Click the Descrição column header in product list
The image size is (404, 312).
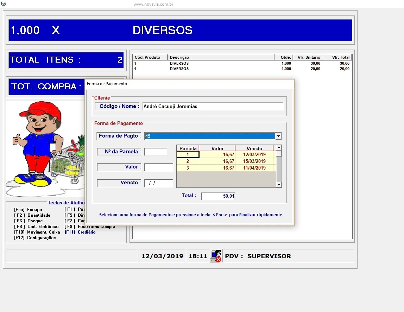tap(221, 57)
